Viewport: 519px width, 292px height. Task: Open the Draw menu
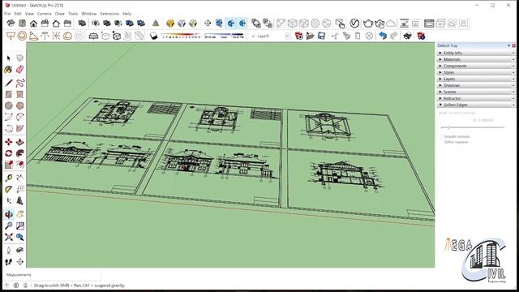(59, 14)
